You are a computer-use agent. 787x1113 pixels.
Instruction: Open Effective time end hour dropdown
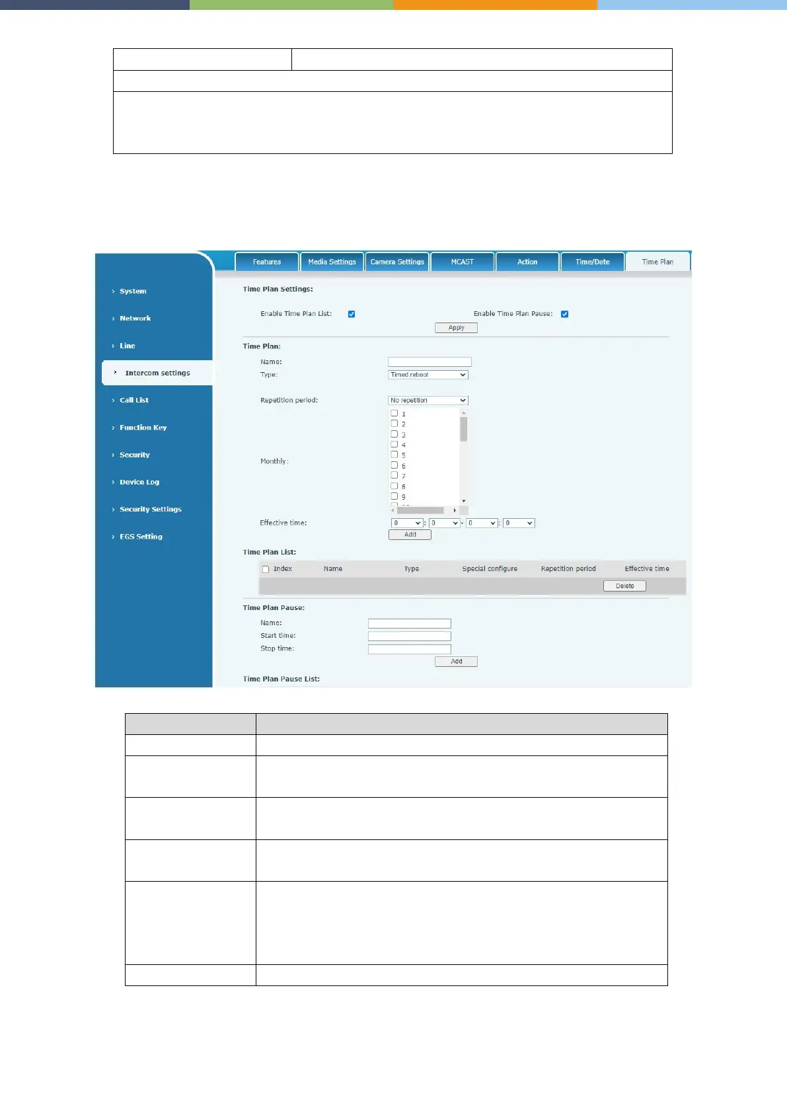[482, 523]
